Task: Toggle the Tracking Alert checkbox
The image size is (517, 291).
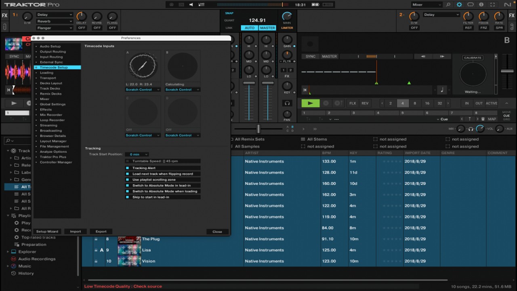Action: tap(127, 168)
